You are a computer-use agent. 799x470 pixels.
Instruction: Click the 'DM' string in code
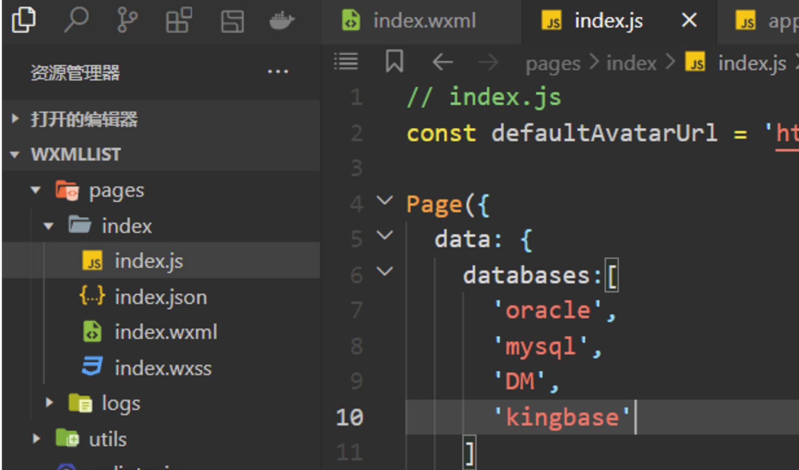pyautogui.click(x=519, y=382)
